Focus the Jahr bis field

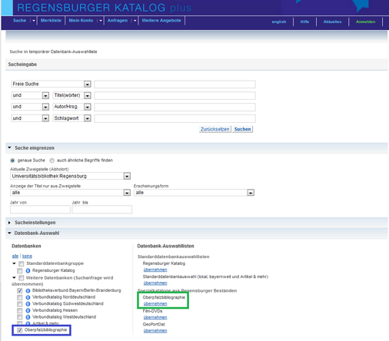102,210
